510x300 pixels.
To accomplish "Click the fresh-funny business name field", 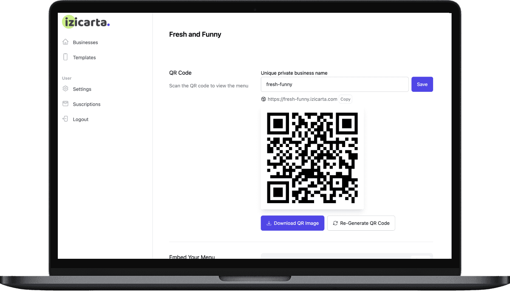I will [334, 84].
